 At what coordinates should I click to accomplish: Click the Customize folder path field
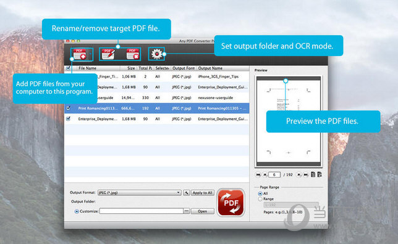pos(142,211)
